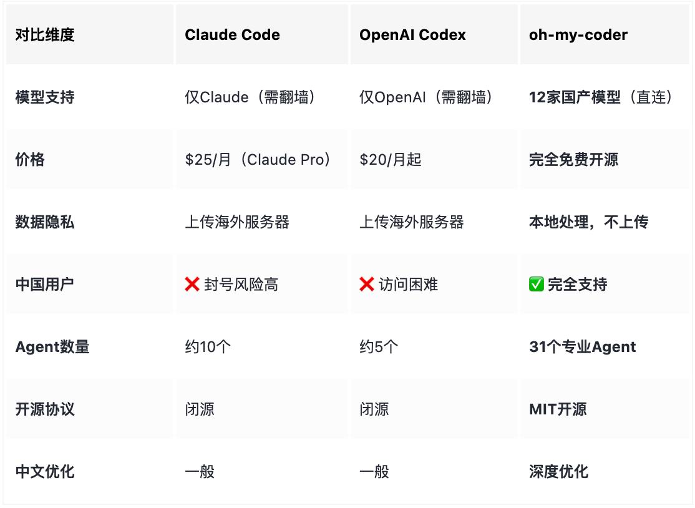The height and width of the screenshot is (508, 695).
Task: Select the OpenAI Codex column header
Action: click(x=412, y=34)
